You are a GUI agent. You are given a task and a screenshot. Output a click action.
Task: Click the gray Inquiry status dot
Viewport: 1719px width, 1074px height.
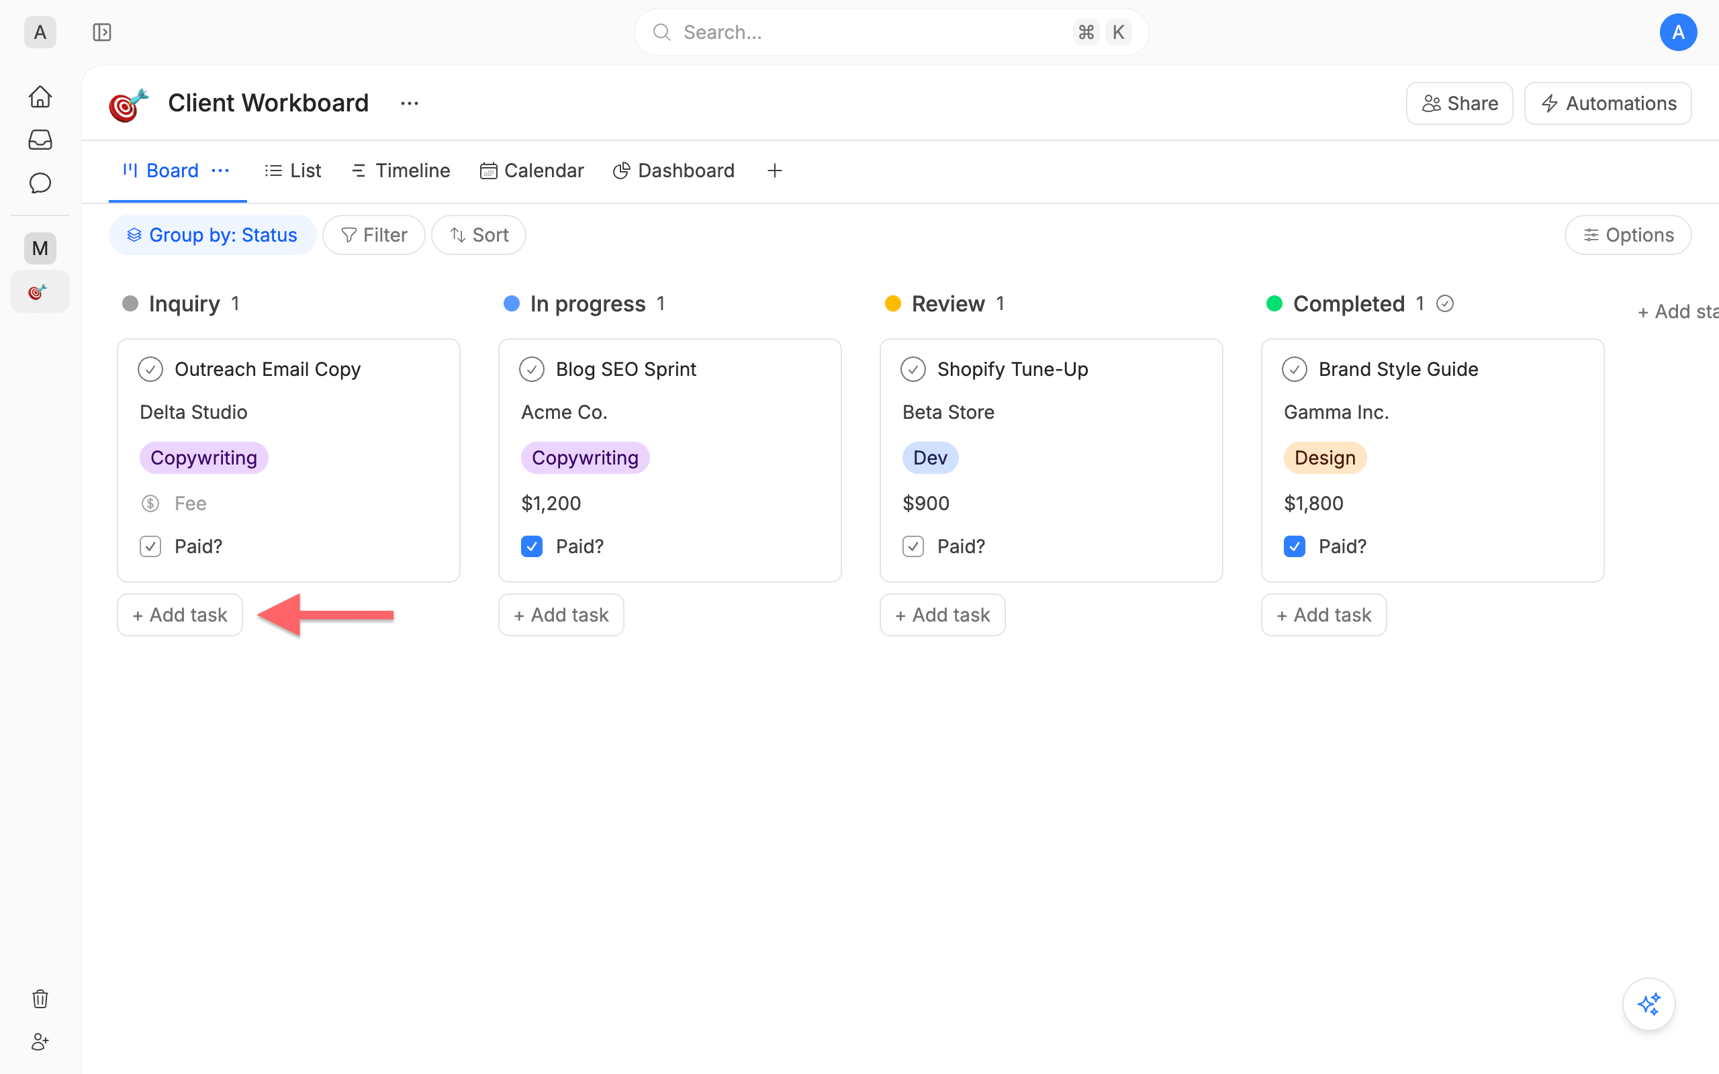point(130,304)
